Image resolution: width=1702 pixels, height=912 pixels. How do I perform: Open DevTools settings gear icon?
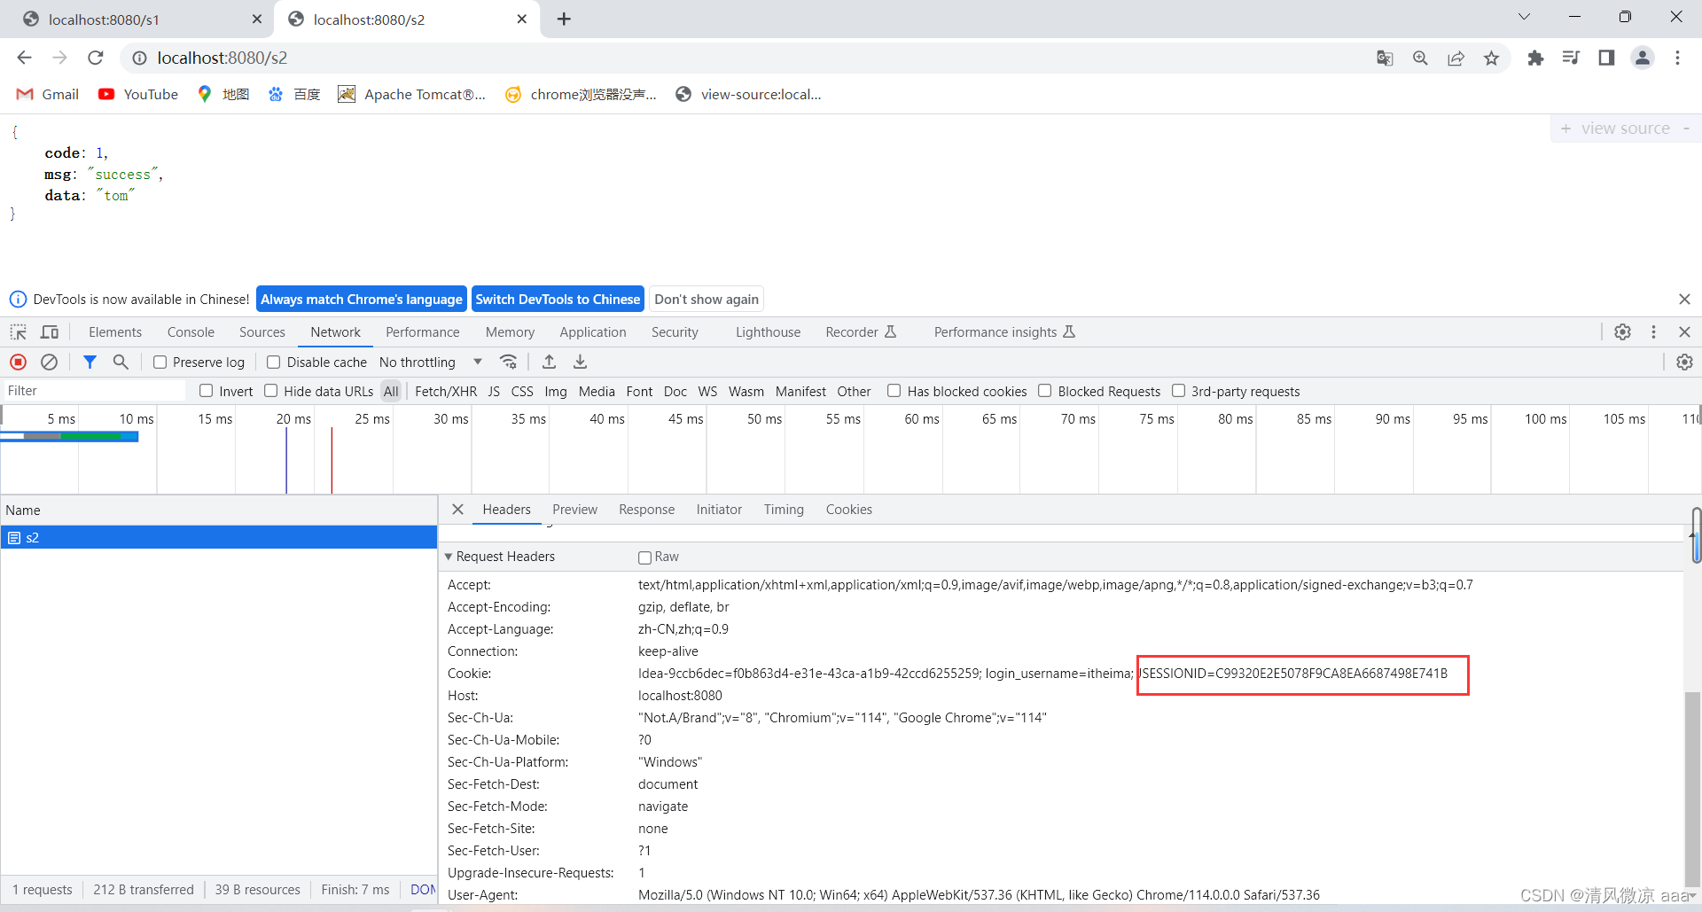[1622, 331]
